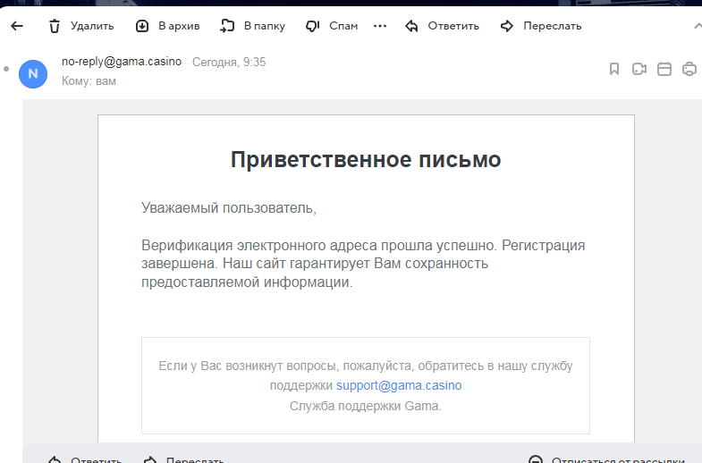Click the video camera icon
702x463 pixels.
click(x=639, y=69)
